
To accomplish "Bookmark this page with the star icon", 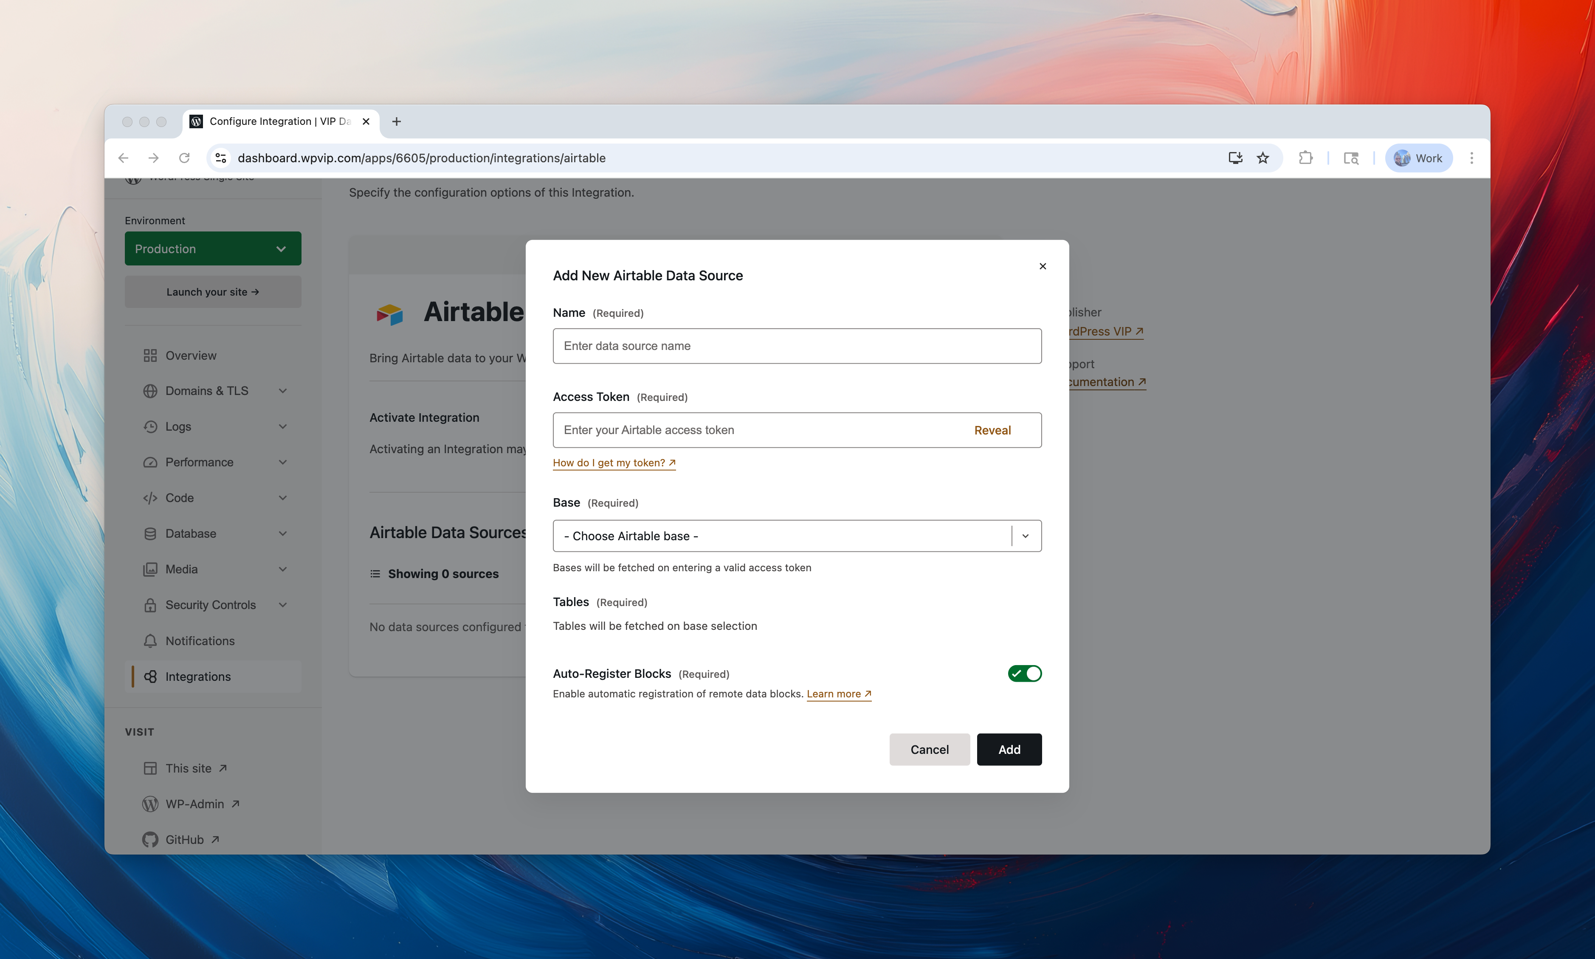I will [x=1262, y=158].
